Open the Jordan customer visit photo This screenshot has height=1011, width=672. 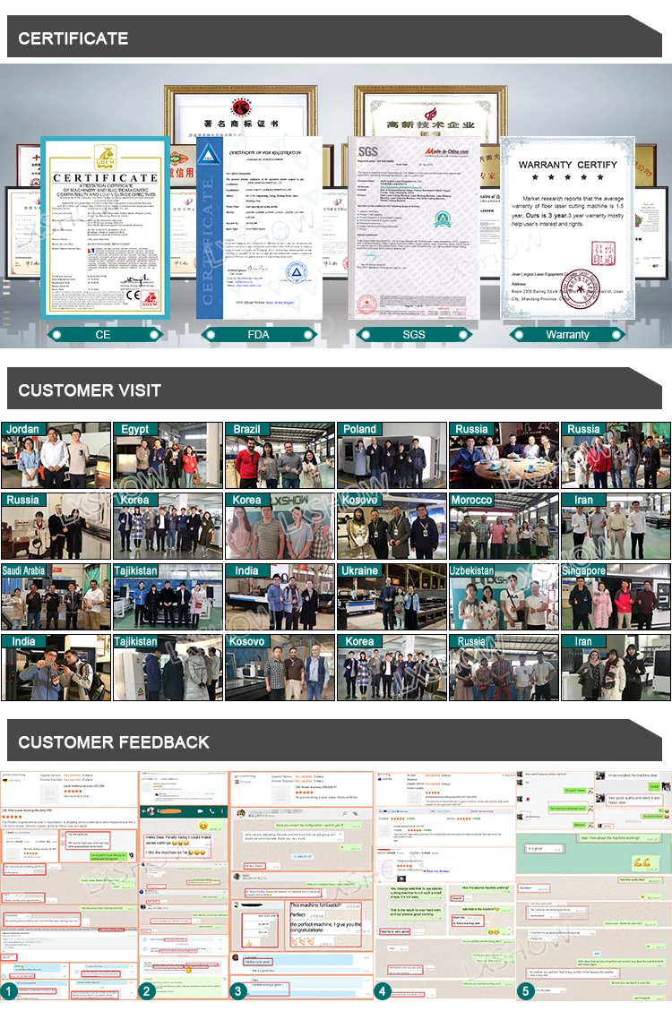56,455
